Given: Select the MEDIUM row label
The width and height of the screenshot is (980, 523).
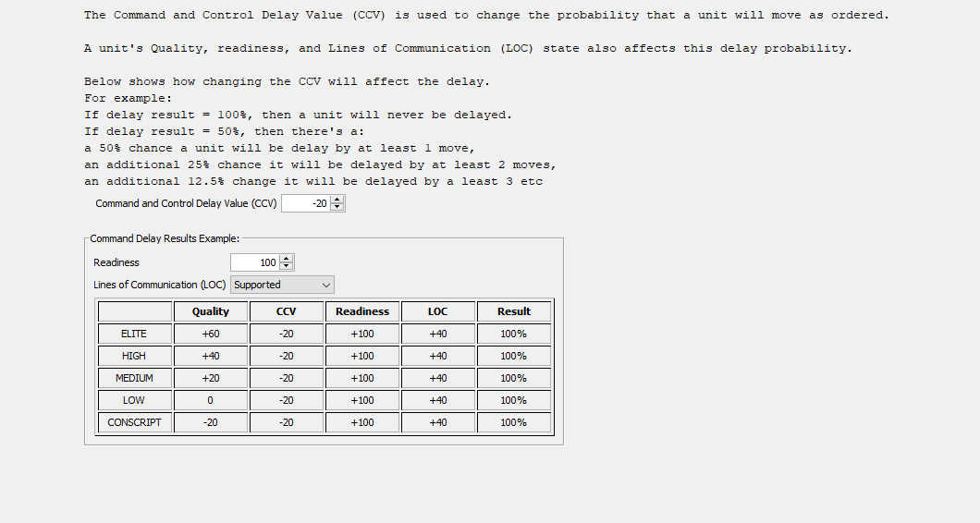Looking at the screenshot, I should [x=134, y=378].
